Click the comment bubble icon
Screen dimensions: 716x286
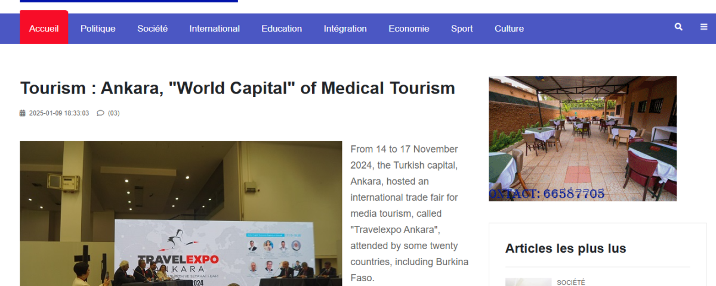coord(100,113)
